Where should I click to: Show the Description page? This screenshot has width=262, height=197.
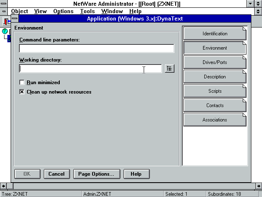point(215,77)
